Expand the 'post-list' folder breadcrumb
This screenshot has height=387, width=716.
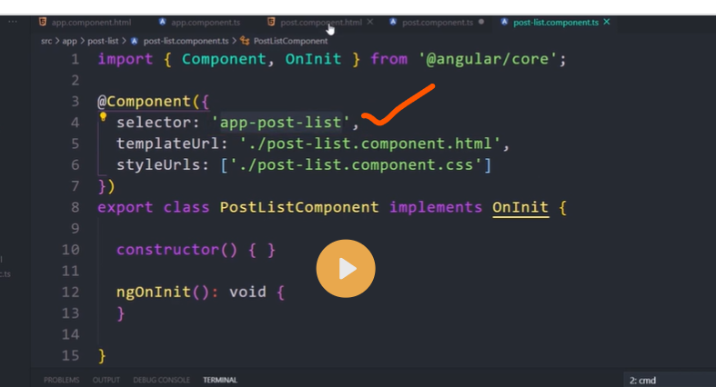click(x=104, y=41)
